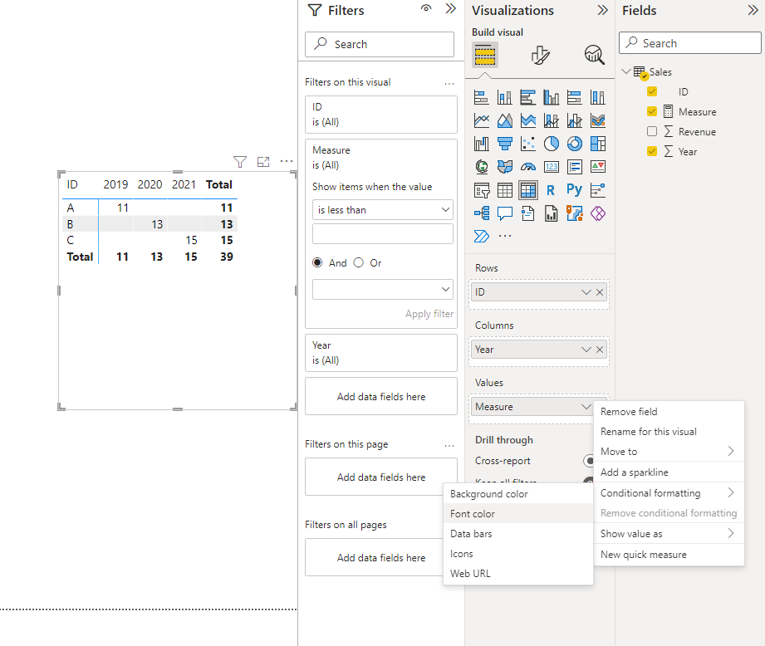Image resolution: width=765 pixels, height=646 pixels.
Task: Choose the Python visual icon
Action: coord(574,189)
